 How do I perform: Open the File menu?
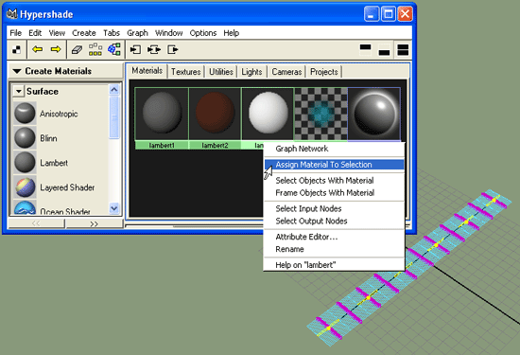(15, 33)
